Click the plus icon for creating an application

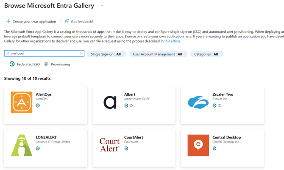click(x=8, y=21)
